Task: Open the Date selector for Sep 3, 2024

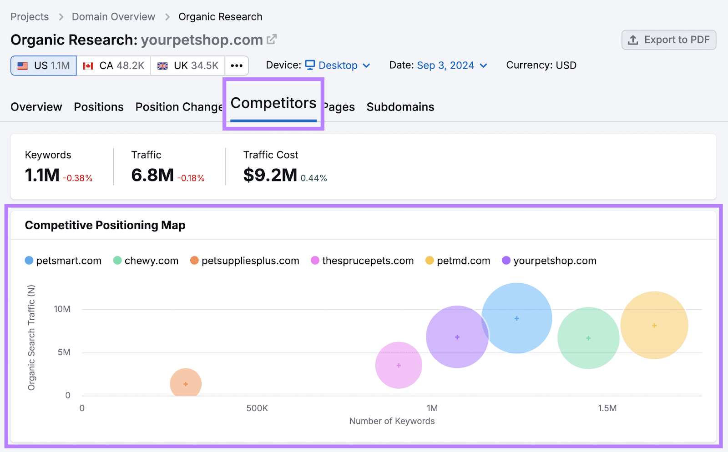Action: 445,65
